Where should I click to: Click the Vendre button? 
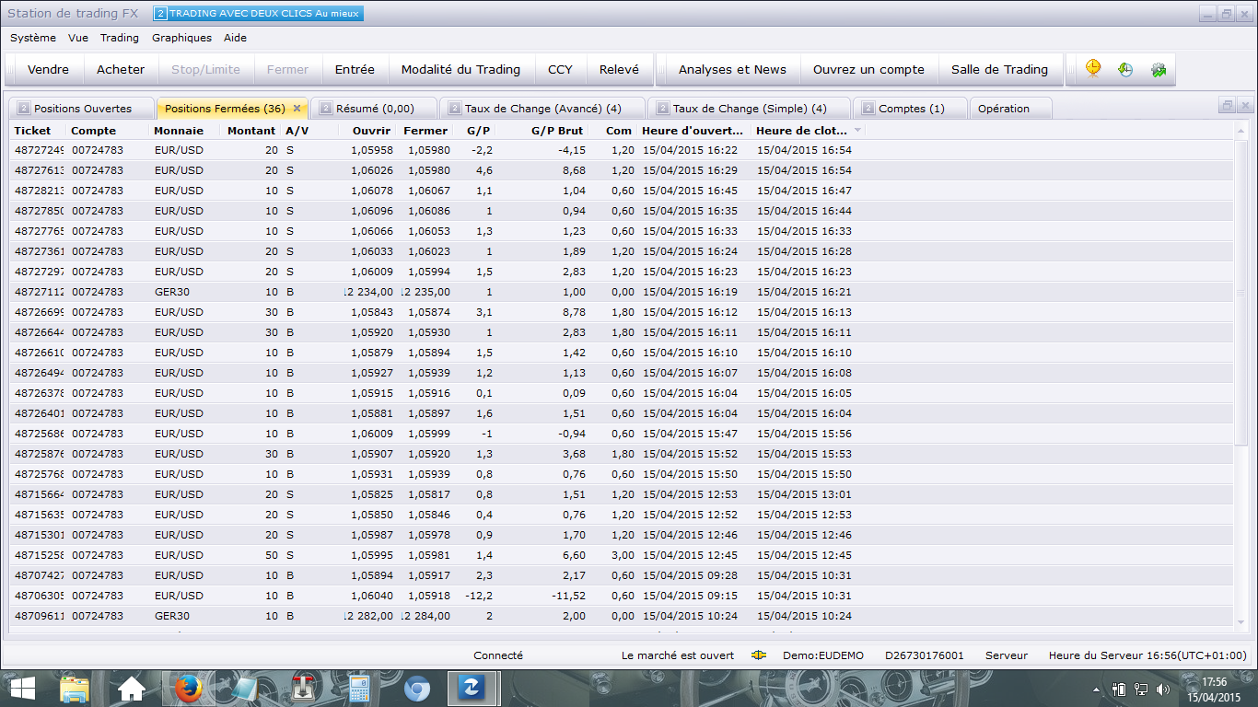tap(48, 69)
